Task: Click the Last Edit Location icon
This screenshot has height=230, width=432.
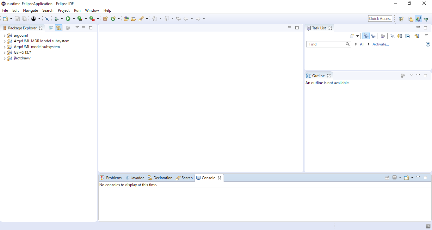Action: pos(178,19)
